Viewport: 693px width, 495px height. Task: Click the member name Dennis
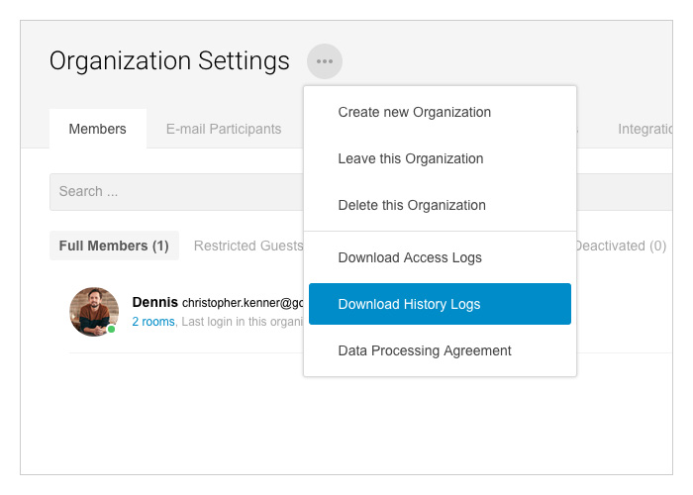pyautogui.click(x=154, y=302)
